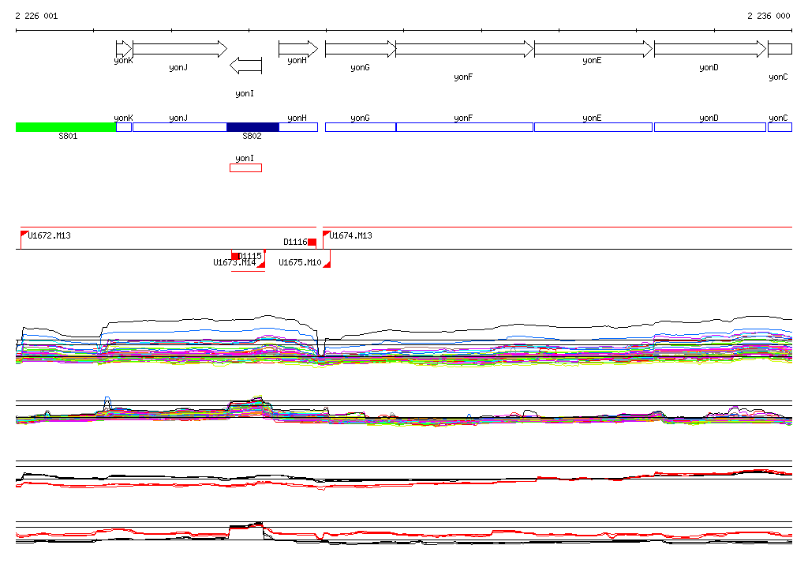Click the truncated yonC gene box at top
Image resolution: width=808 pixels, height=564 pixels.
780,49
